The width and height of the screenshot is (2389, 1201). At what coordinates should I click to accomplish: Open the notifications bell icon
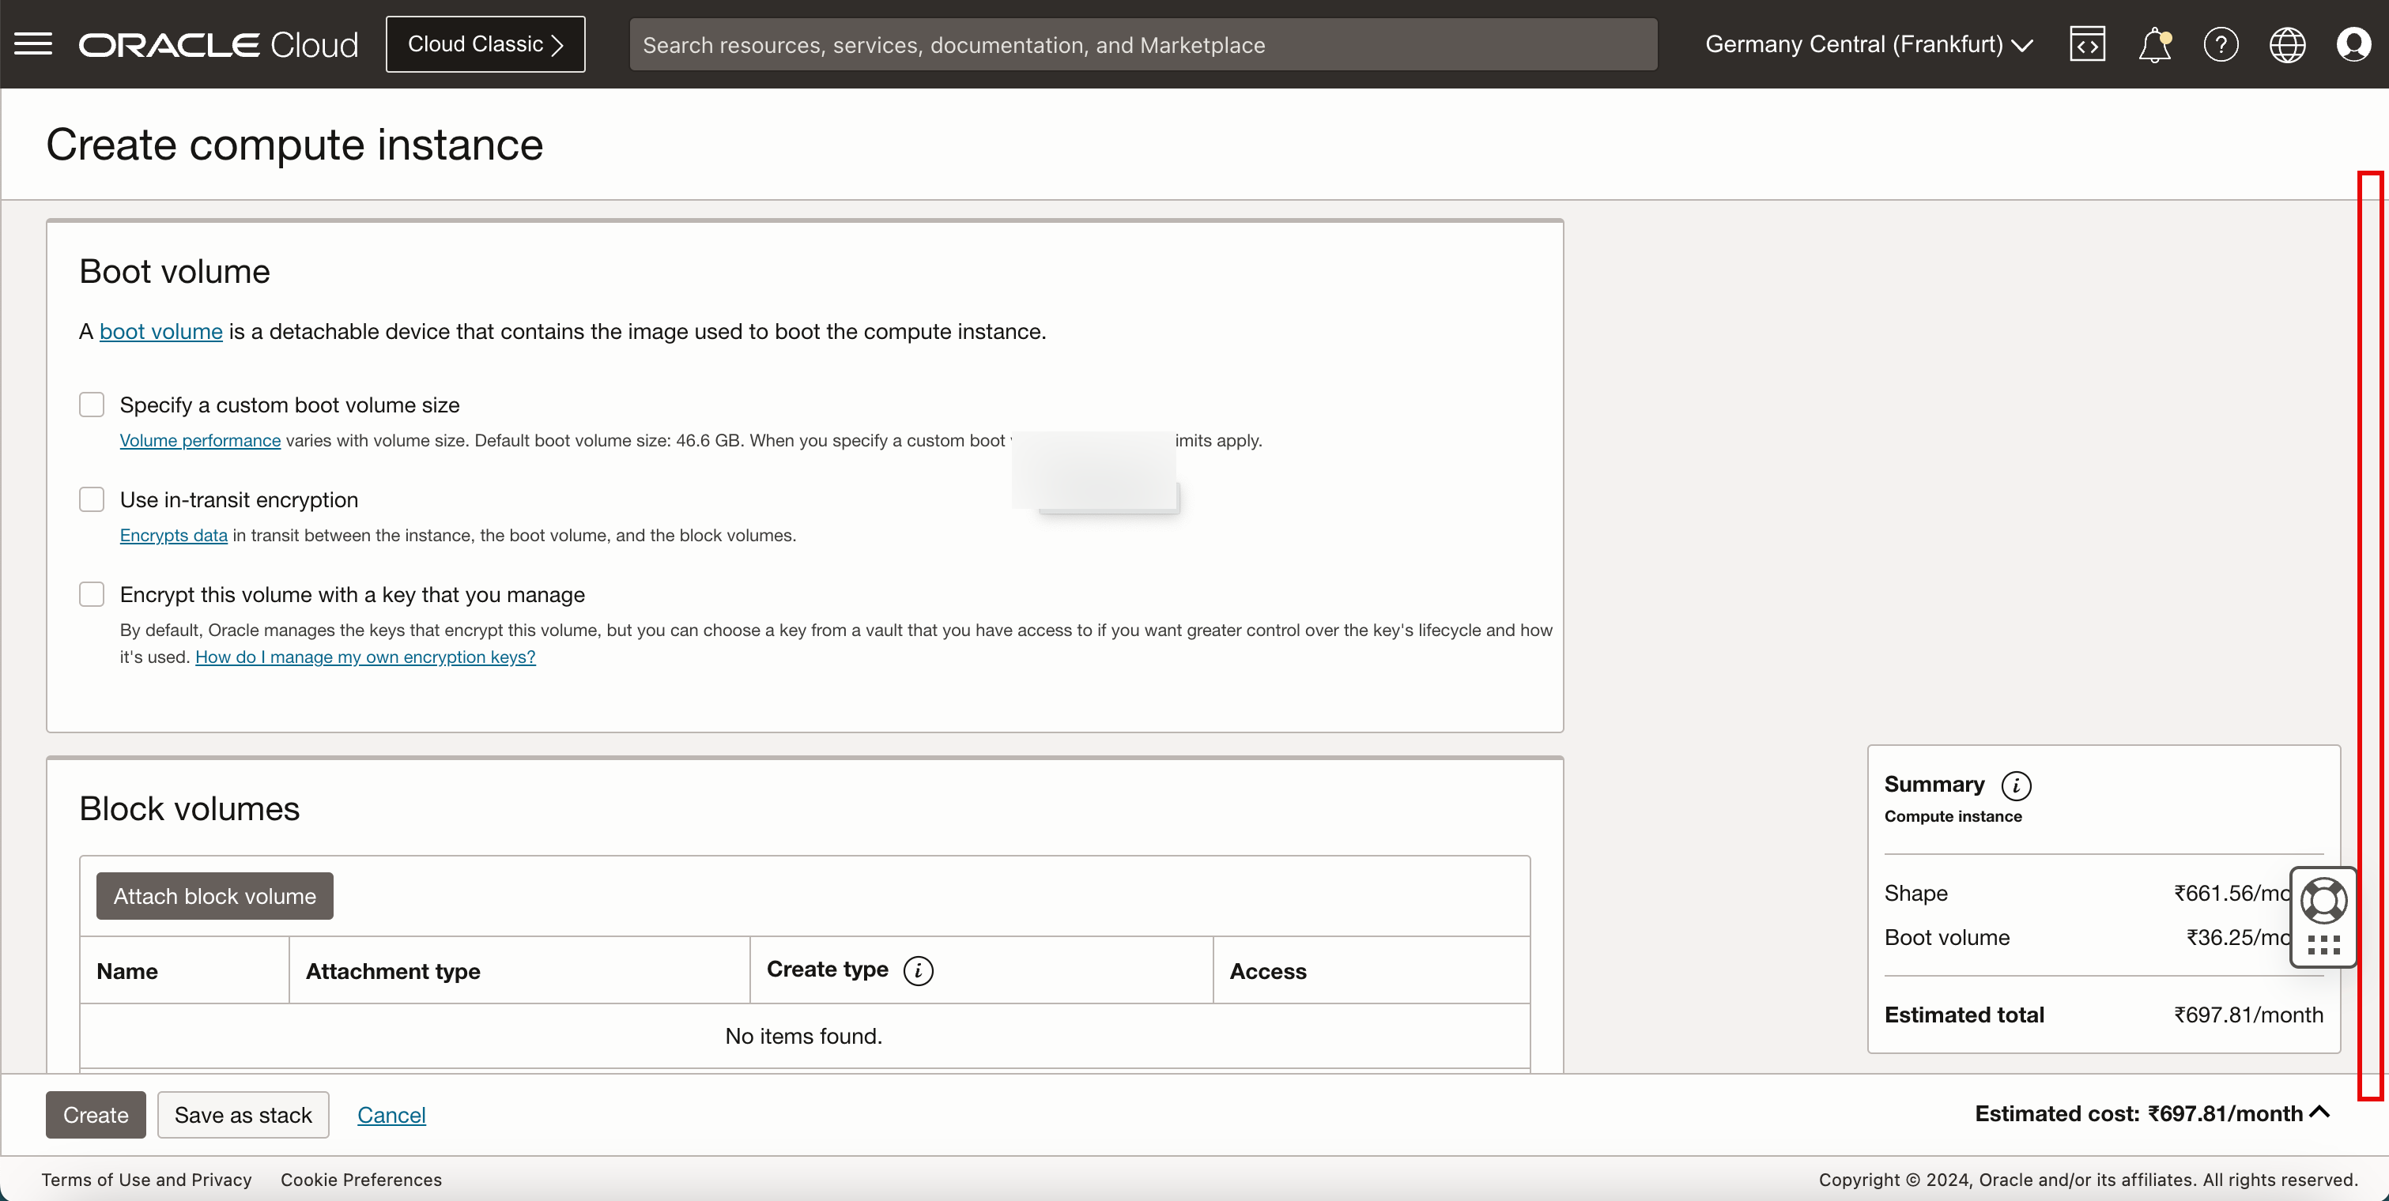click(2153, 44)
